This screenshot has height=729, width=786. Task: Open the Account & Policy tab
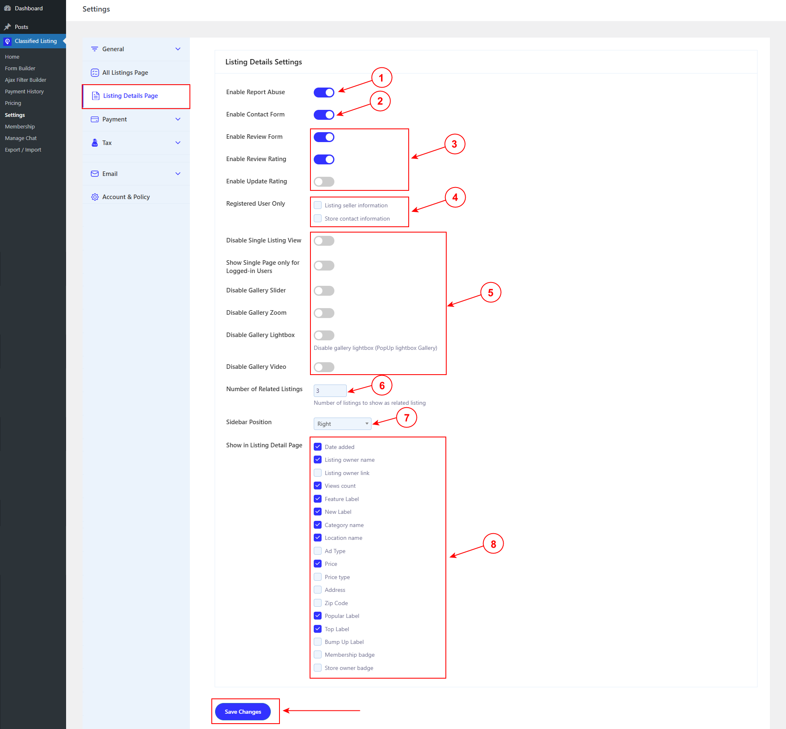click(136, 197)
